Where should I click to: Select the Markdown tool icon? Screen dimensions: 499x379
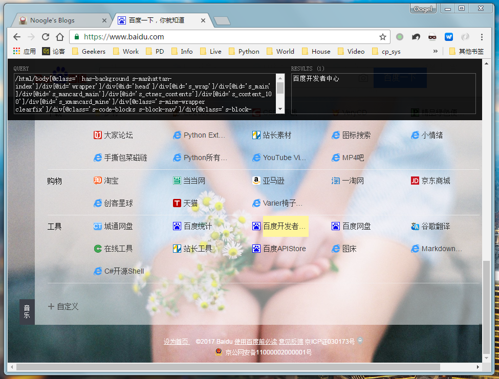click(415, 249)
